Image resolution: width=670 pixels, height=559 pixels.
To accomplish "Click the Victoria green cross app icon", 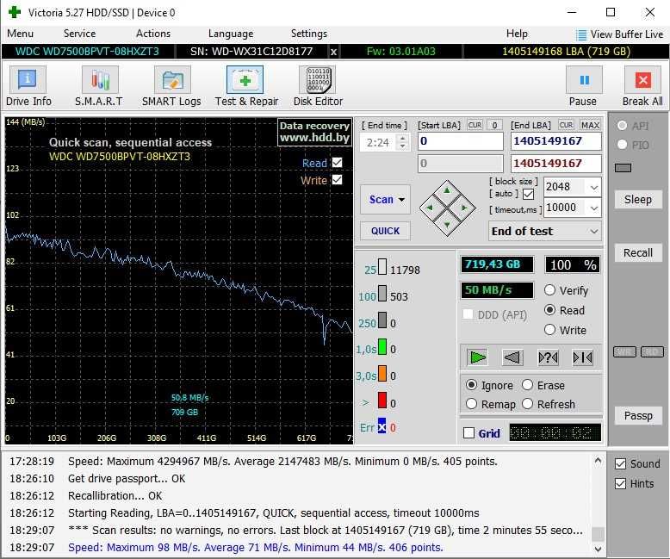I will pos(15,12).
